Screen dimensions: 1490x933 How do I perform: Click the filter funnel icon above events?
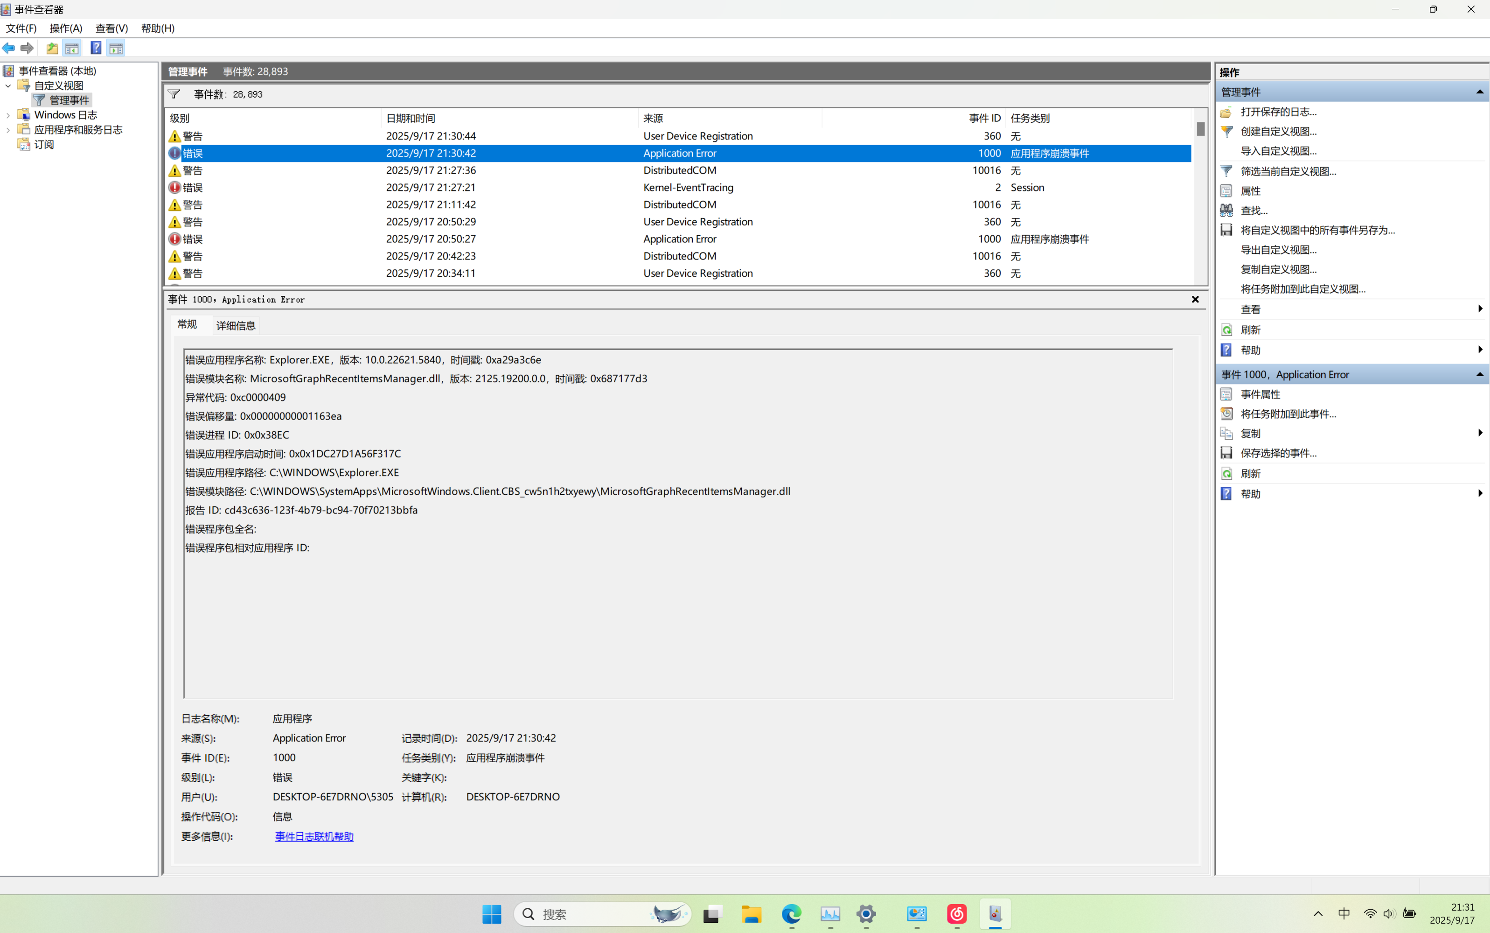tap(174, 94)
